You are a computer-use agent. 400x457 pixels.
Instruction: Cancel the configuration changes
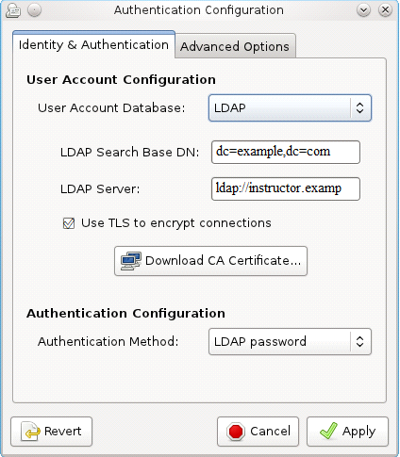pyautogui.click(x=258, y=432)
